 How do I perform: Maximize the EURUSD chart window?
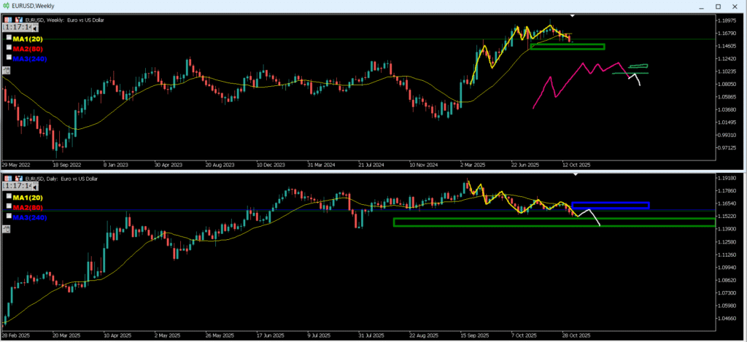(x=719, y=5)
